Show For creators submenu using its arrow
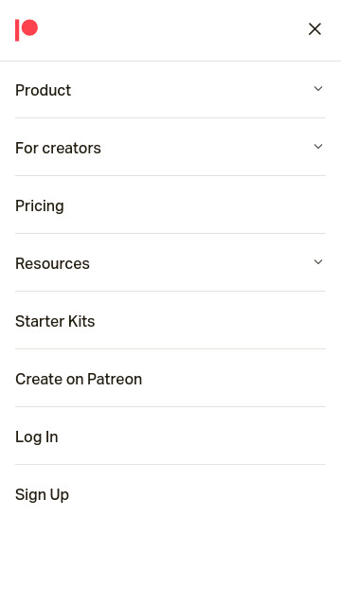 point(318,147)
